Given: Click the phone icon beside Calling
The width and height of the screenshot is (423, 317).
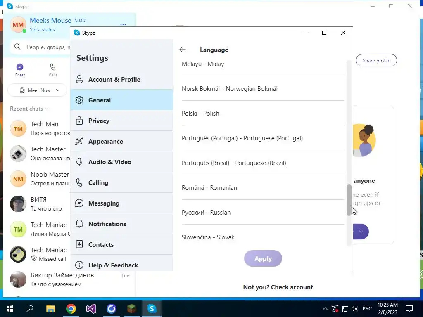Looking at the screenshot, I should coord(79,182).
